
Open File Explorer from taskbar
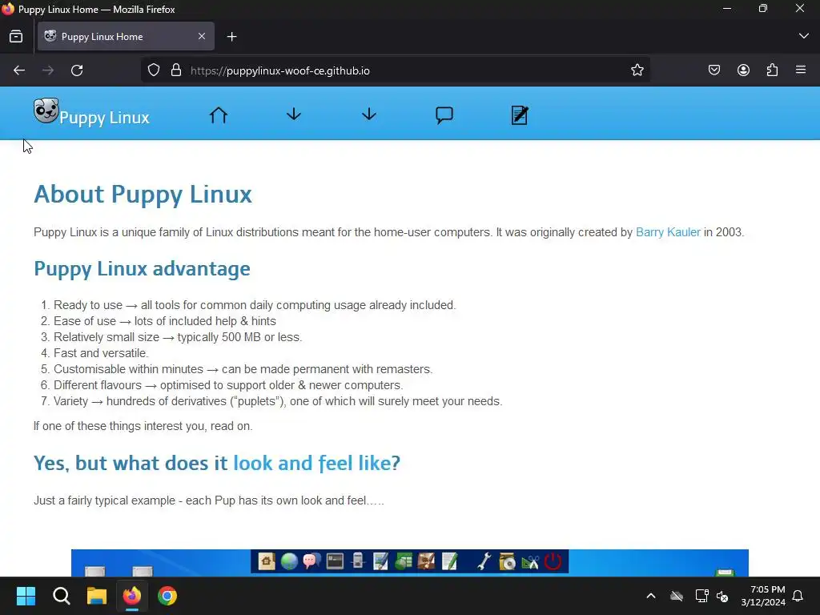click(x=97, y=596)
